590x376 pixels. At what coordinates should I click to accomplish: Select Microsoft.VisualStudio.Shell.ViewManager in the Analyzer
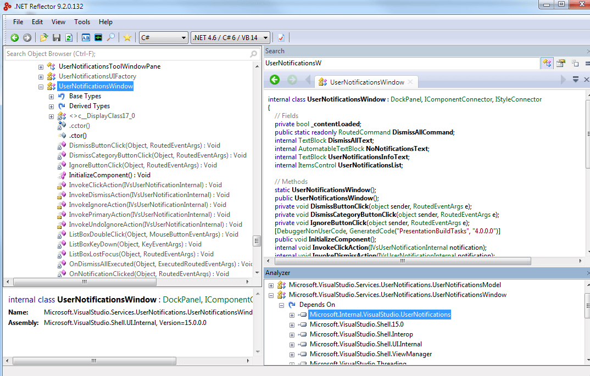point(371,354)
